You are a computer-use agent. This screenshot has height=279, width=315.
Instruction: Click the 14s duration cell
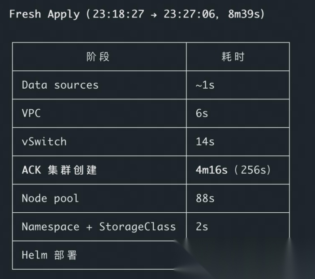205,142
